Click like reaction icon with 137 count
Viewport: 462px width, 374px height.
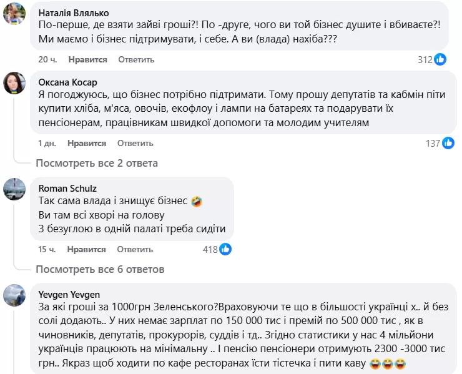(x=448, y=144)
